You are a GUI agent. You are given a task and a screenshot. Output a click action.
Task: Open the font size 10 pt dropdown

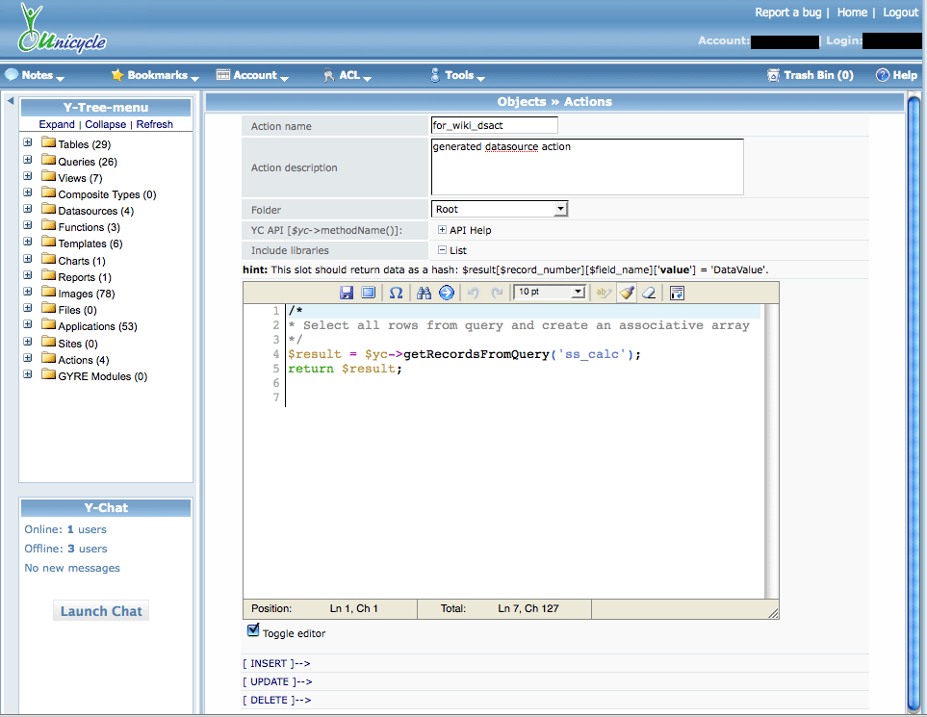point(550,292)
